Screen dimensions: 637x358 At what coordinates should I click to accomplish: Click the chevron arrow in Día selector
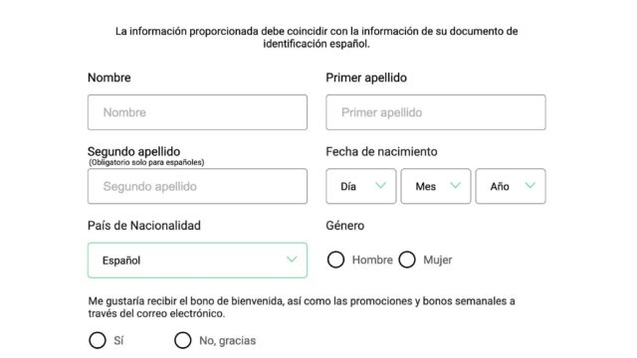pyautogui.click(x=380, y=186)
